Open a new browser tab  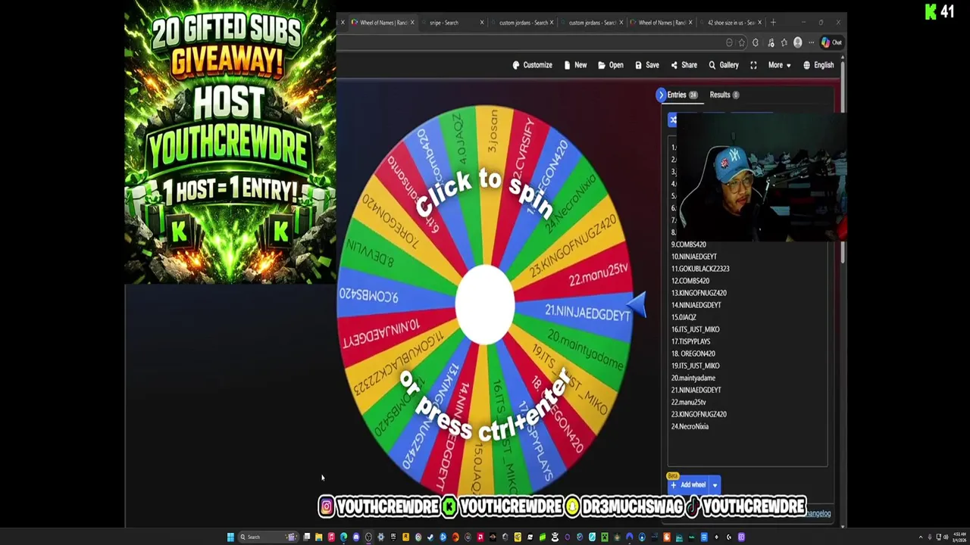click(773, 23)
